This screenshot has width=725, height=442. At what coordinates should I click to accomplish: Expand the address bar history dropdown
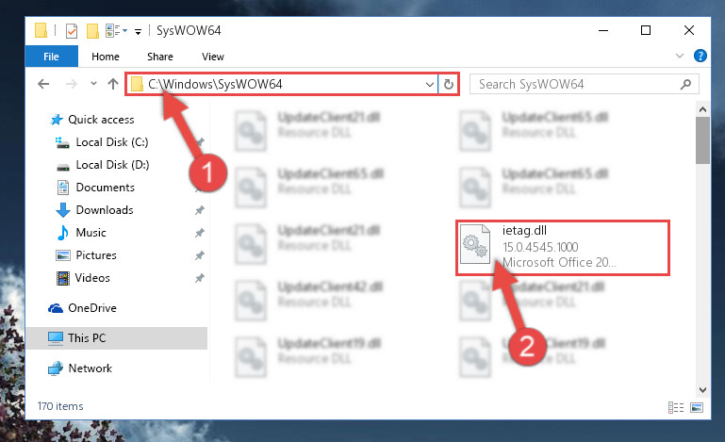pos(430,85)
